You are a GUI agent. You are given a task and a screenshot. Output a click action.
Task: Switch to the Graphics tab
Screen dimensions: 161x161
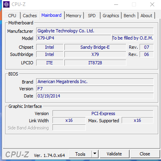tap(111, 16)
